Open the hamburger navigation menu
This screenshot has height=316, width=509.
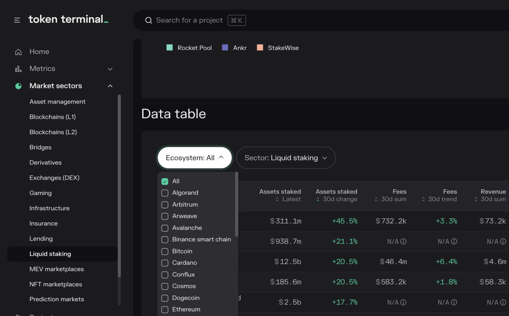pyautogui.click(x=17, y=20)
